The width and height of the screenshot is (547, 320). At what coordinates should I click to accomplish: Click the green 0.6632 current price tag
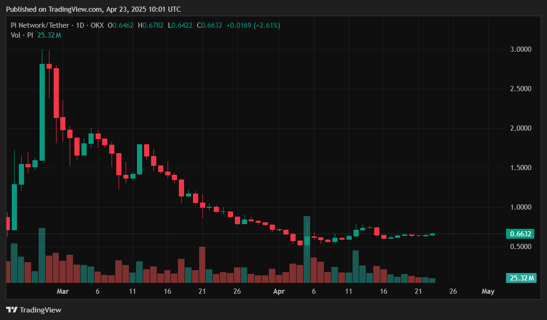(x=521, y=234)
